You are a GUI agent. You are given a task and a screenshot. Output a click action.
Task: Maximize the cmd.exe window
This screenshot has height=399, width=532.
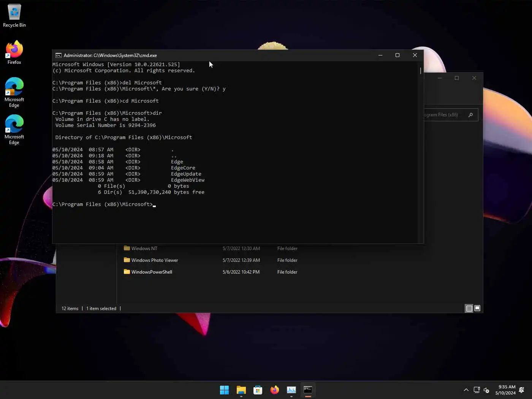[x=397, y=55]
